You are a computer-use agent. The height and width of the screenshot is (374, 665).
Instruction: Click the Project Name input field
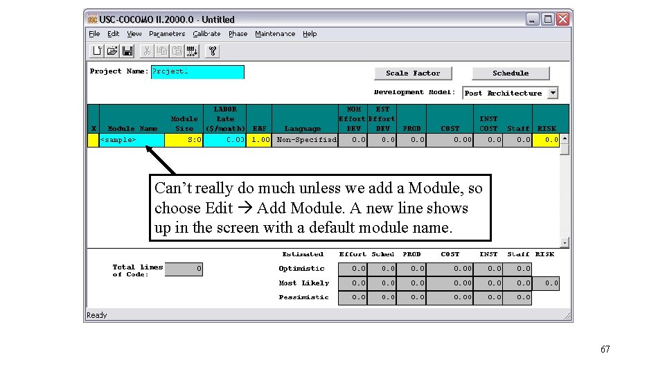click(x=197, y=71)
